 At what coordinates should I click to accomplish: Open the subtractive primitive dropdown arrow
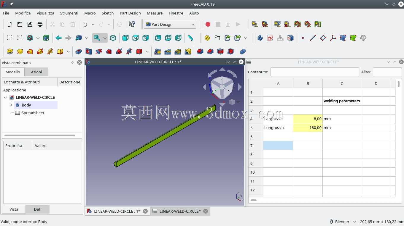(x=147, y=51)
